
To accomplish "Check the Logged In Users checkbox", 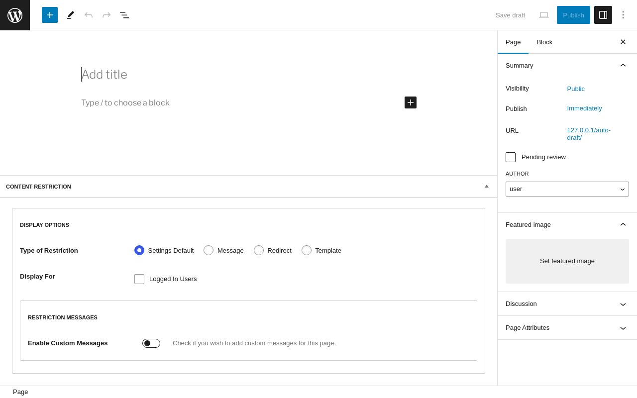I will coord(139,279).
